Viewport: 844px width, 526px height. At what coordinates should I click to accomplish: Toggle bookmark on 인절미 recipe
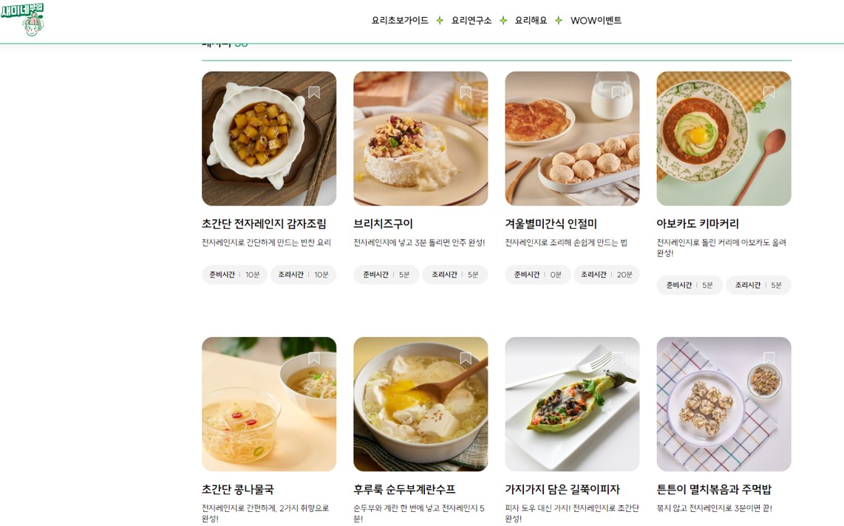(x=617, y=92)
